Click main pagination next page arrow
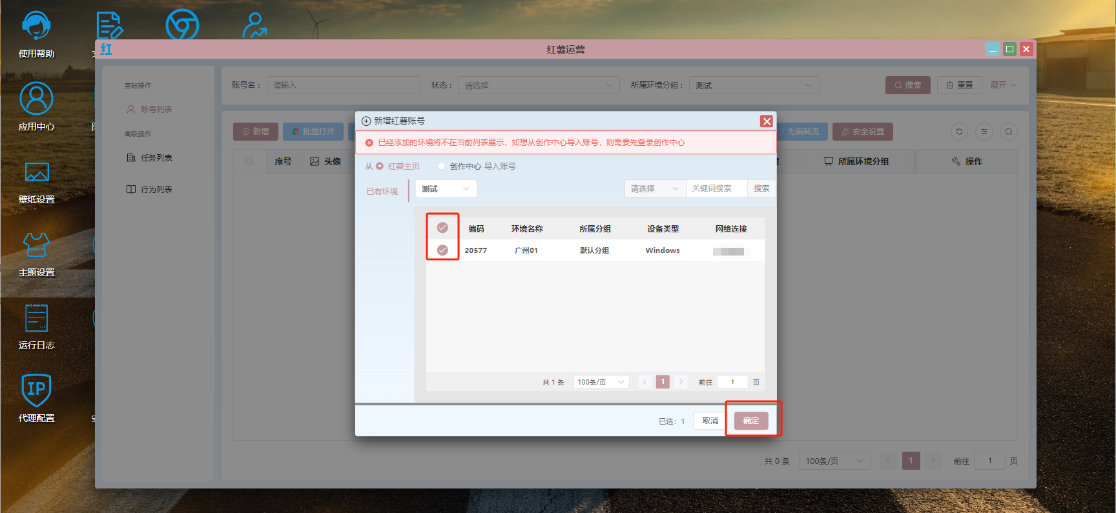1116x513 pixels. pyautogui.click(x=933, y=461)
